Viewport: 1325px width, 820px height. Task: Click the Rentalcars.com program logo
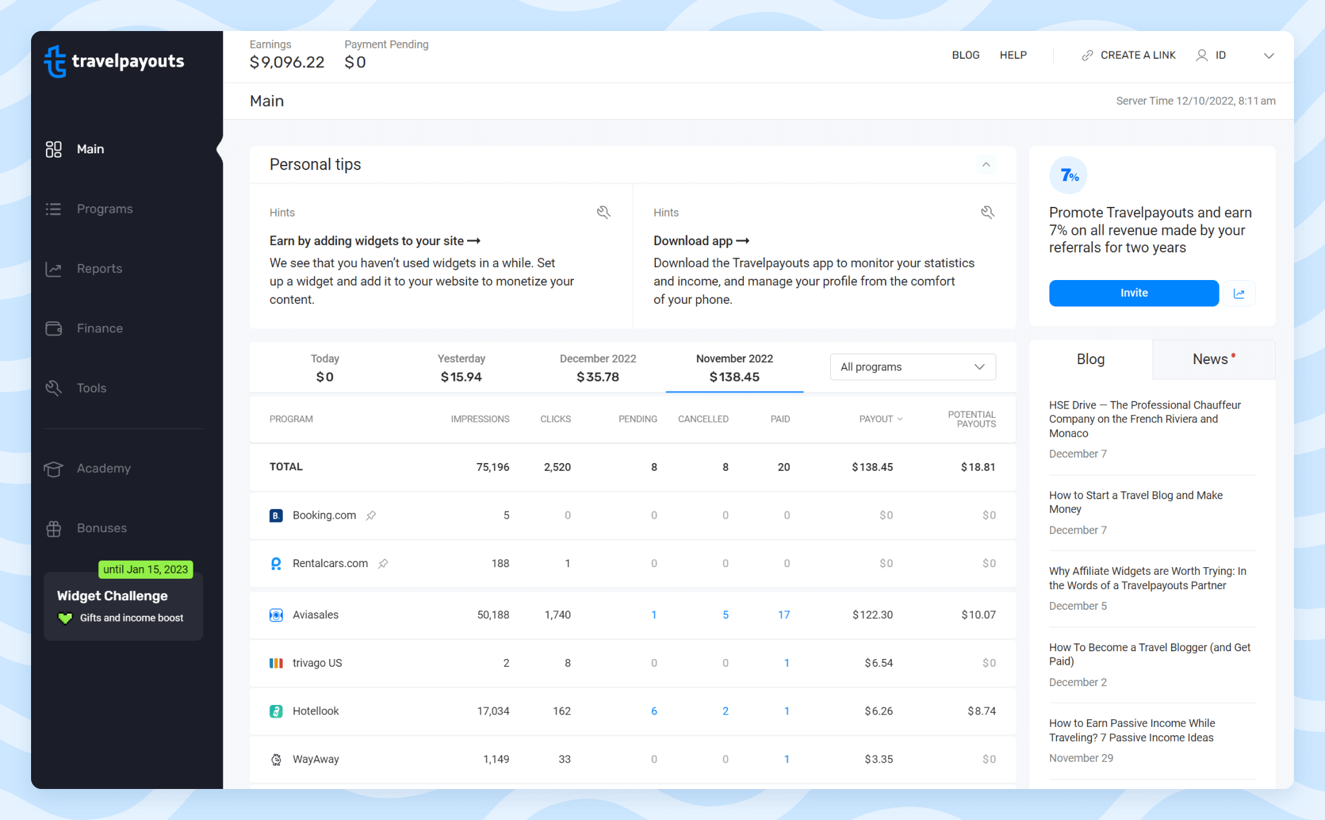coord(276,563)
